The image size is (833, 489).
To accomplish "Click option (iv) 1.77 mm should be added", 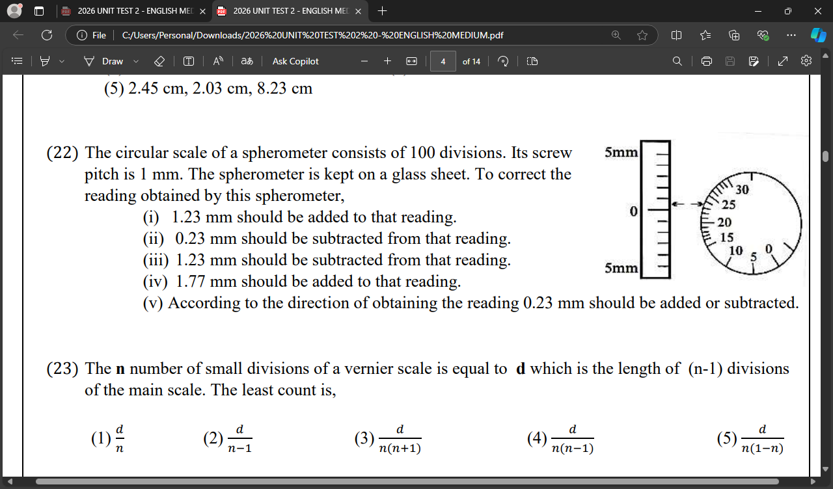I will [x=302, y=282].
